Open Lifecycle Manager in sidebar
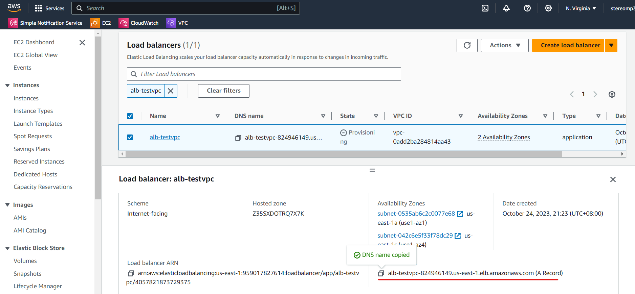 coord(38,286)
